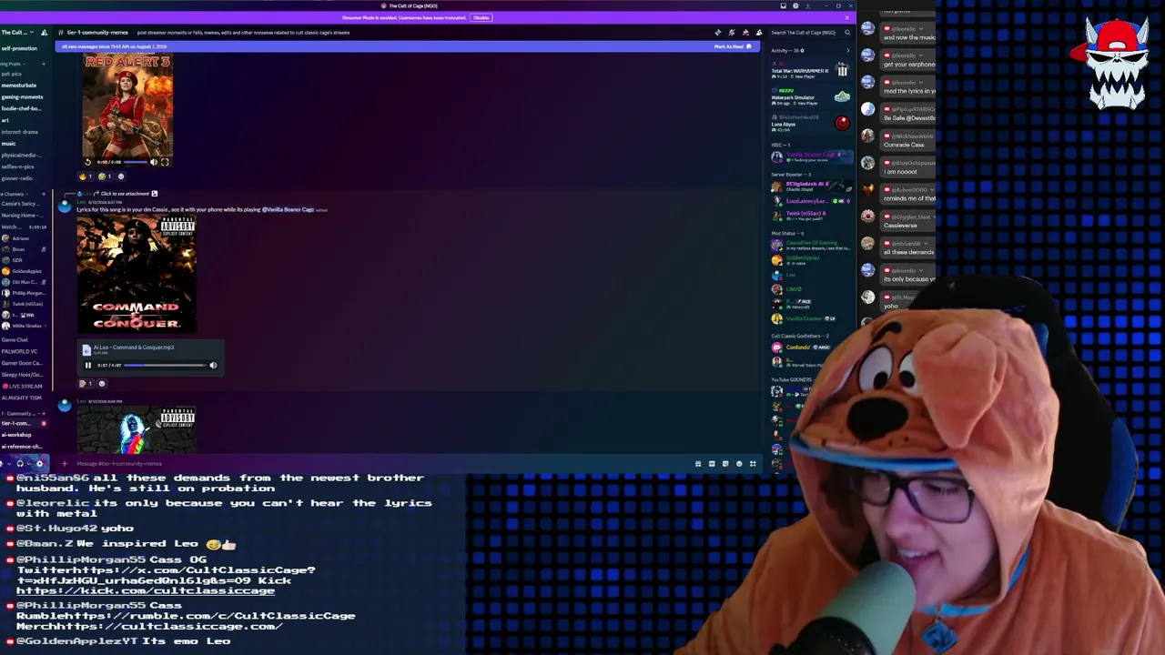The width and height of the screenshot is (1165, 655).
Task: Click the Ai Leo - Command & Conquer.mp3 filename
Action: 134,348
